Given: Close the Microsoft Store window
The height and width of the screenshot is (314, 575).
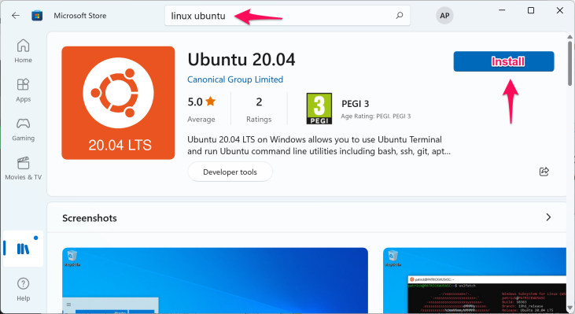Looking at the screenshot, I should point(559,10).
